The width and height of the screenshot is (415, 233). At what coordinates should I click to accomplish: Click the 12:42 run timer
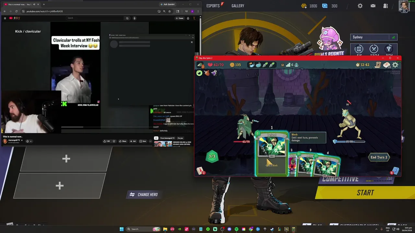coord(362,65)
